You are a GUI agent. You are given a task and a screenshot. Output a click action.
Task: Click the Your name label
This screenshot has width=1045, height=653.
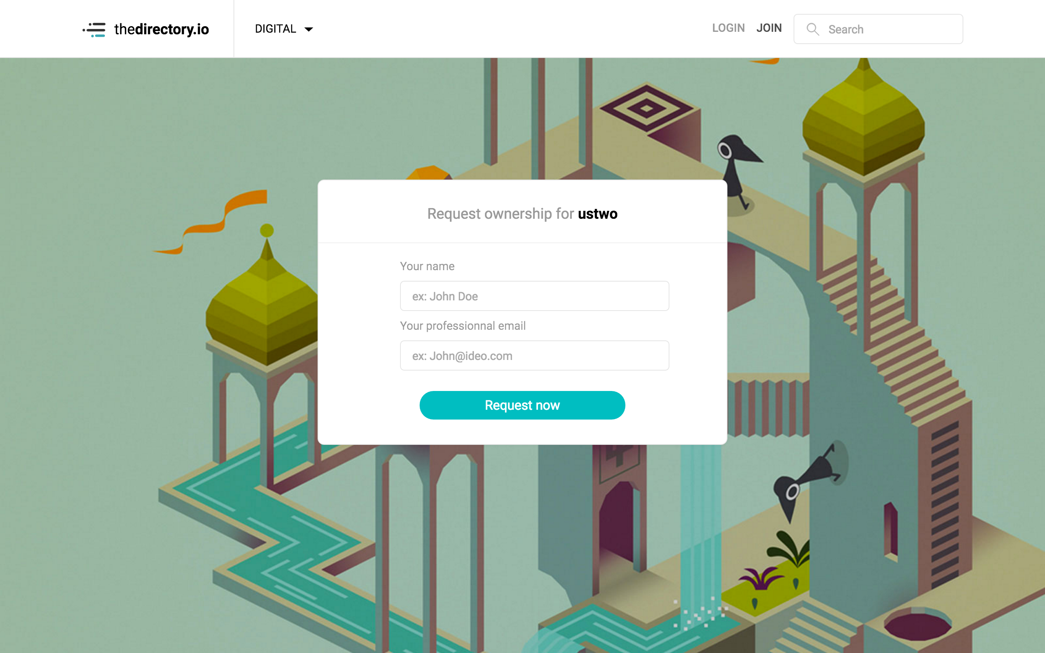click(x=427, y=266)
